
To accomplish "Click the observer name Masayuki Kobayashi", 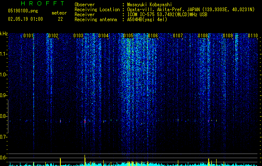I will tap(150, 5).
